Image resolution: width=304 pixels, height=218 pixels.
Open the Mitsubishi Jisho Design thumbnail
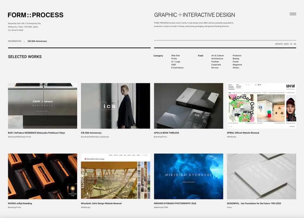coord(115,176)
